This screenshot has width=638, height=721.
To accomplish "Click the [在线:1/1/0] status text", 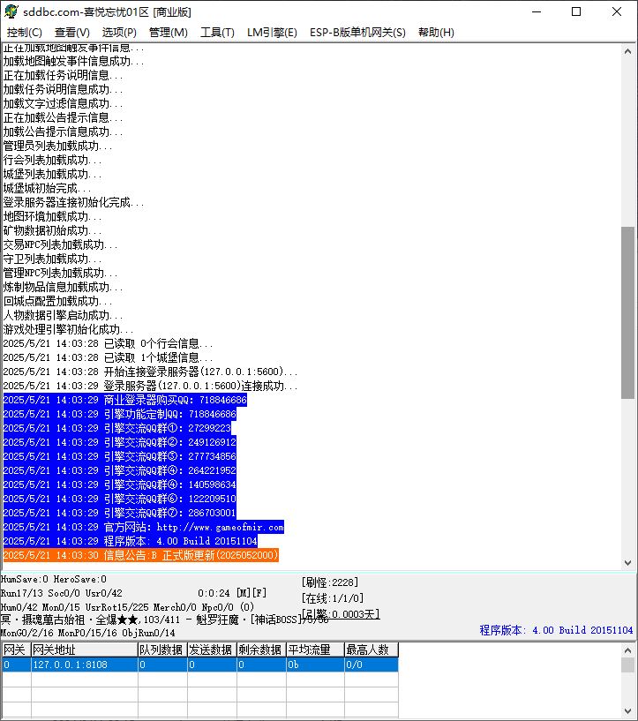I will pyautogui.click(x=333, y=598).
